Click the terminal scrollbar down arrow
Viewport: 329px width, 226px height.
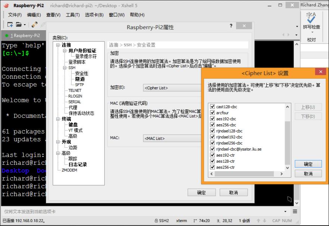(297, 203)
